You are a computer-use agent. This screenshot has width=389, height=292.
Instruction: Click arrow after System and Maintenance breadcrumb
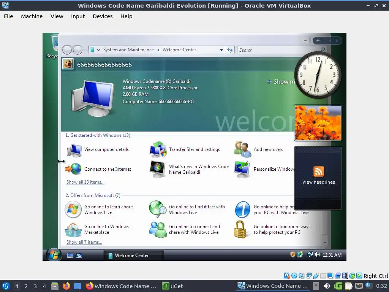pyautogui.click(x=158, y=50)
